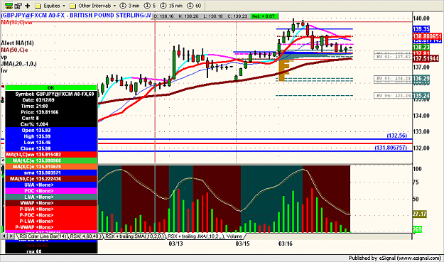Image resolution: width=444 pixels, height=262 pixels.
Task: Open the Equities dropdown arrow
Action: point(64,6)
